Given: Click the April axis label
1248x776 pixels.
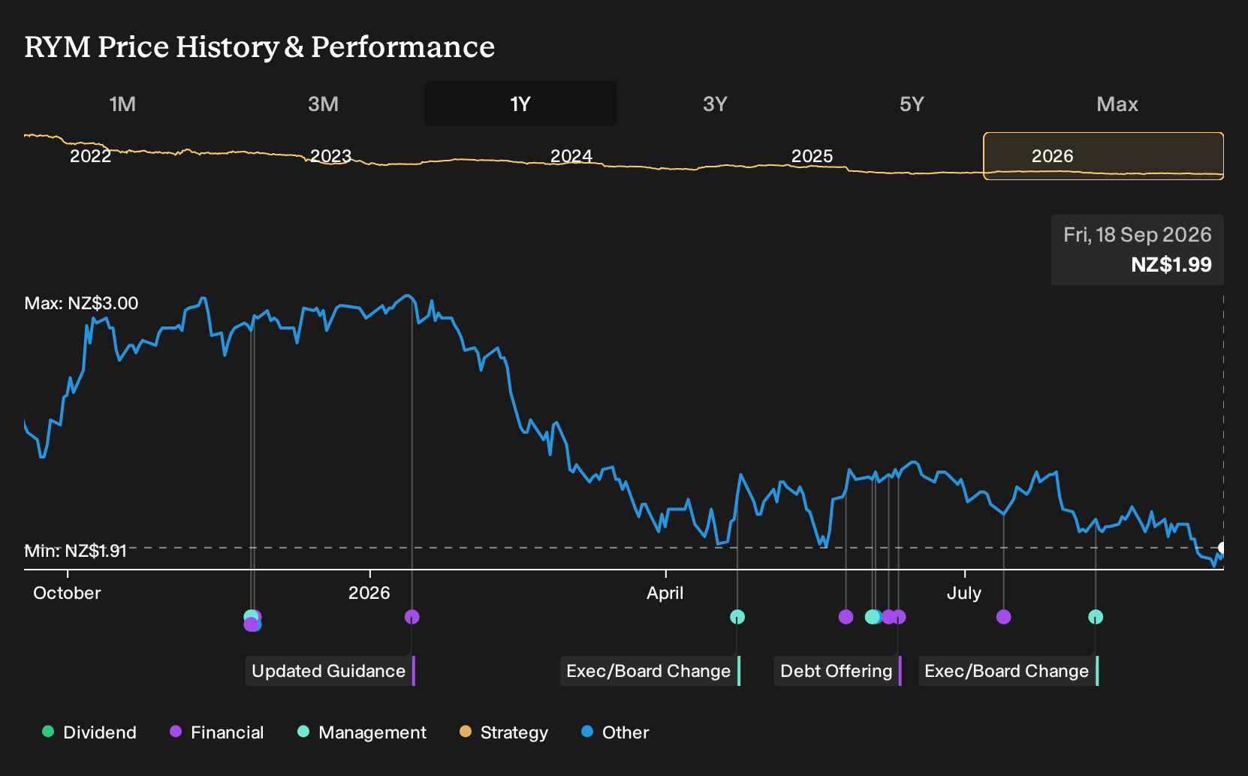Looking at the screenshot, I should coord(665,593).
